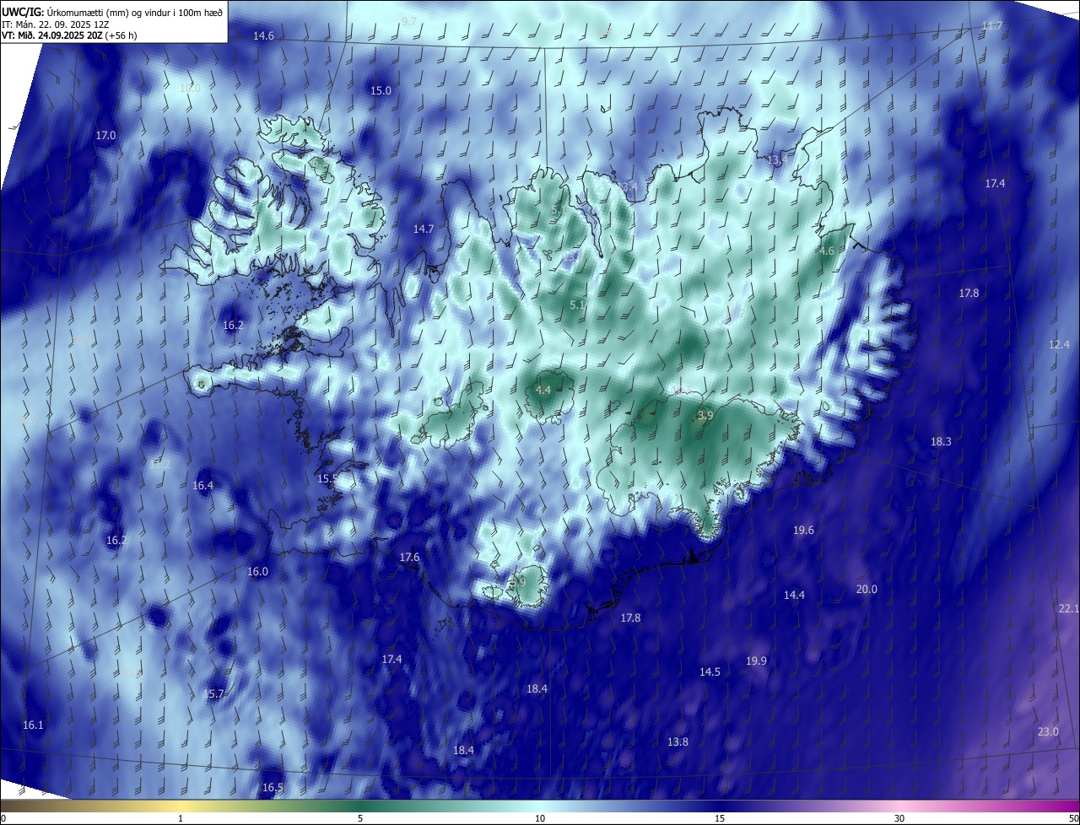Click the map value 12.4
Image resolution: width=1080 pixels, height=825 pixels.
(1059, 345)
